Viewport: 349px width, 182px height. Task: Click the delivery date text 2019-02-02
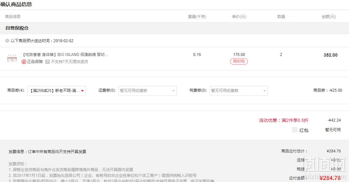click(63, 41)
